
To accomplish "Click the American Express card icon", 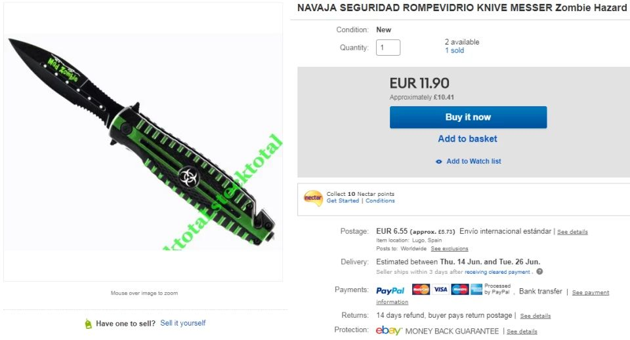I will [x=476, y=290].
